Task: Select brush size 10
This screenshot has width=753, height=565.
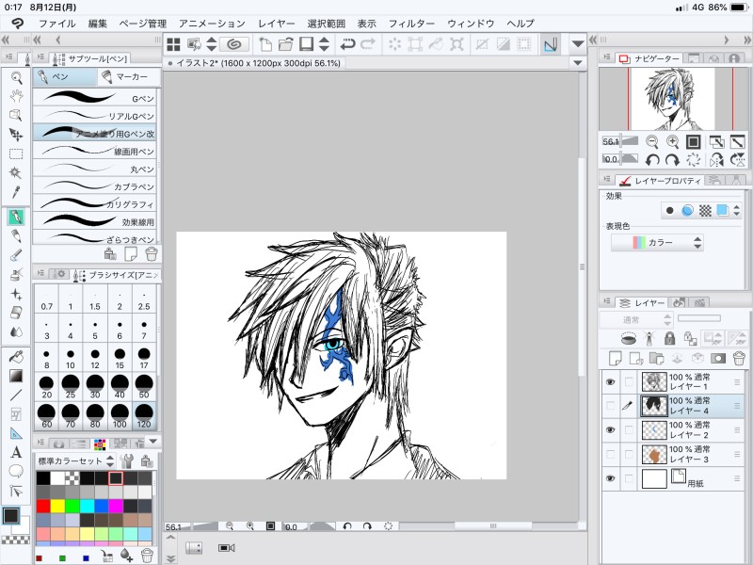Action: pos(71,358)
